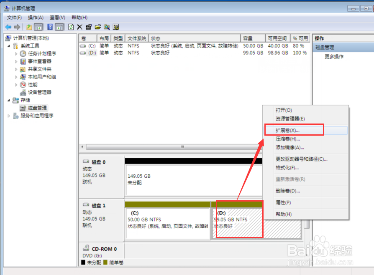Select the Shared Folders icon in tree
Image resolution: width=374 pixels, height=275 pixels.
pyautogui.click(x=23, y=69)
